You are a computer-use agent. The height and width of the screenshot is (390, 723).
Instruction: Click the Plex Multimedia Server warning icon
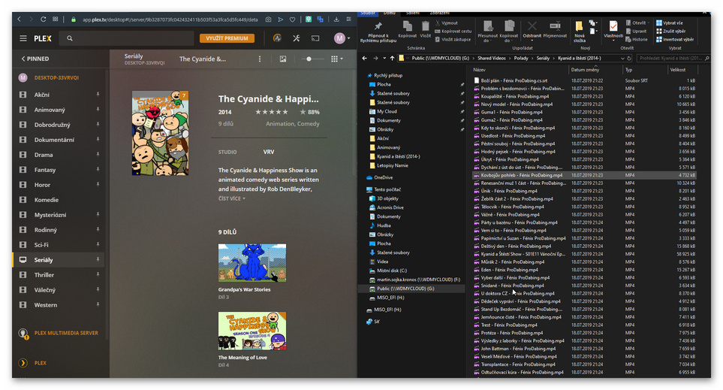(23, 333)
